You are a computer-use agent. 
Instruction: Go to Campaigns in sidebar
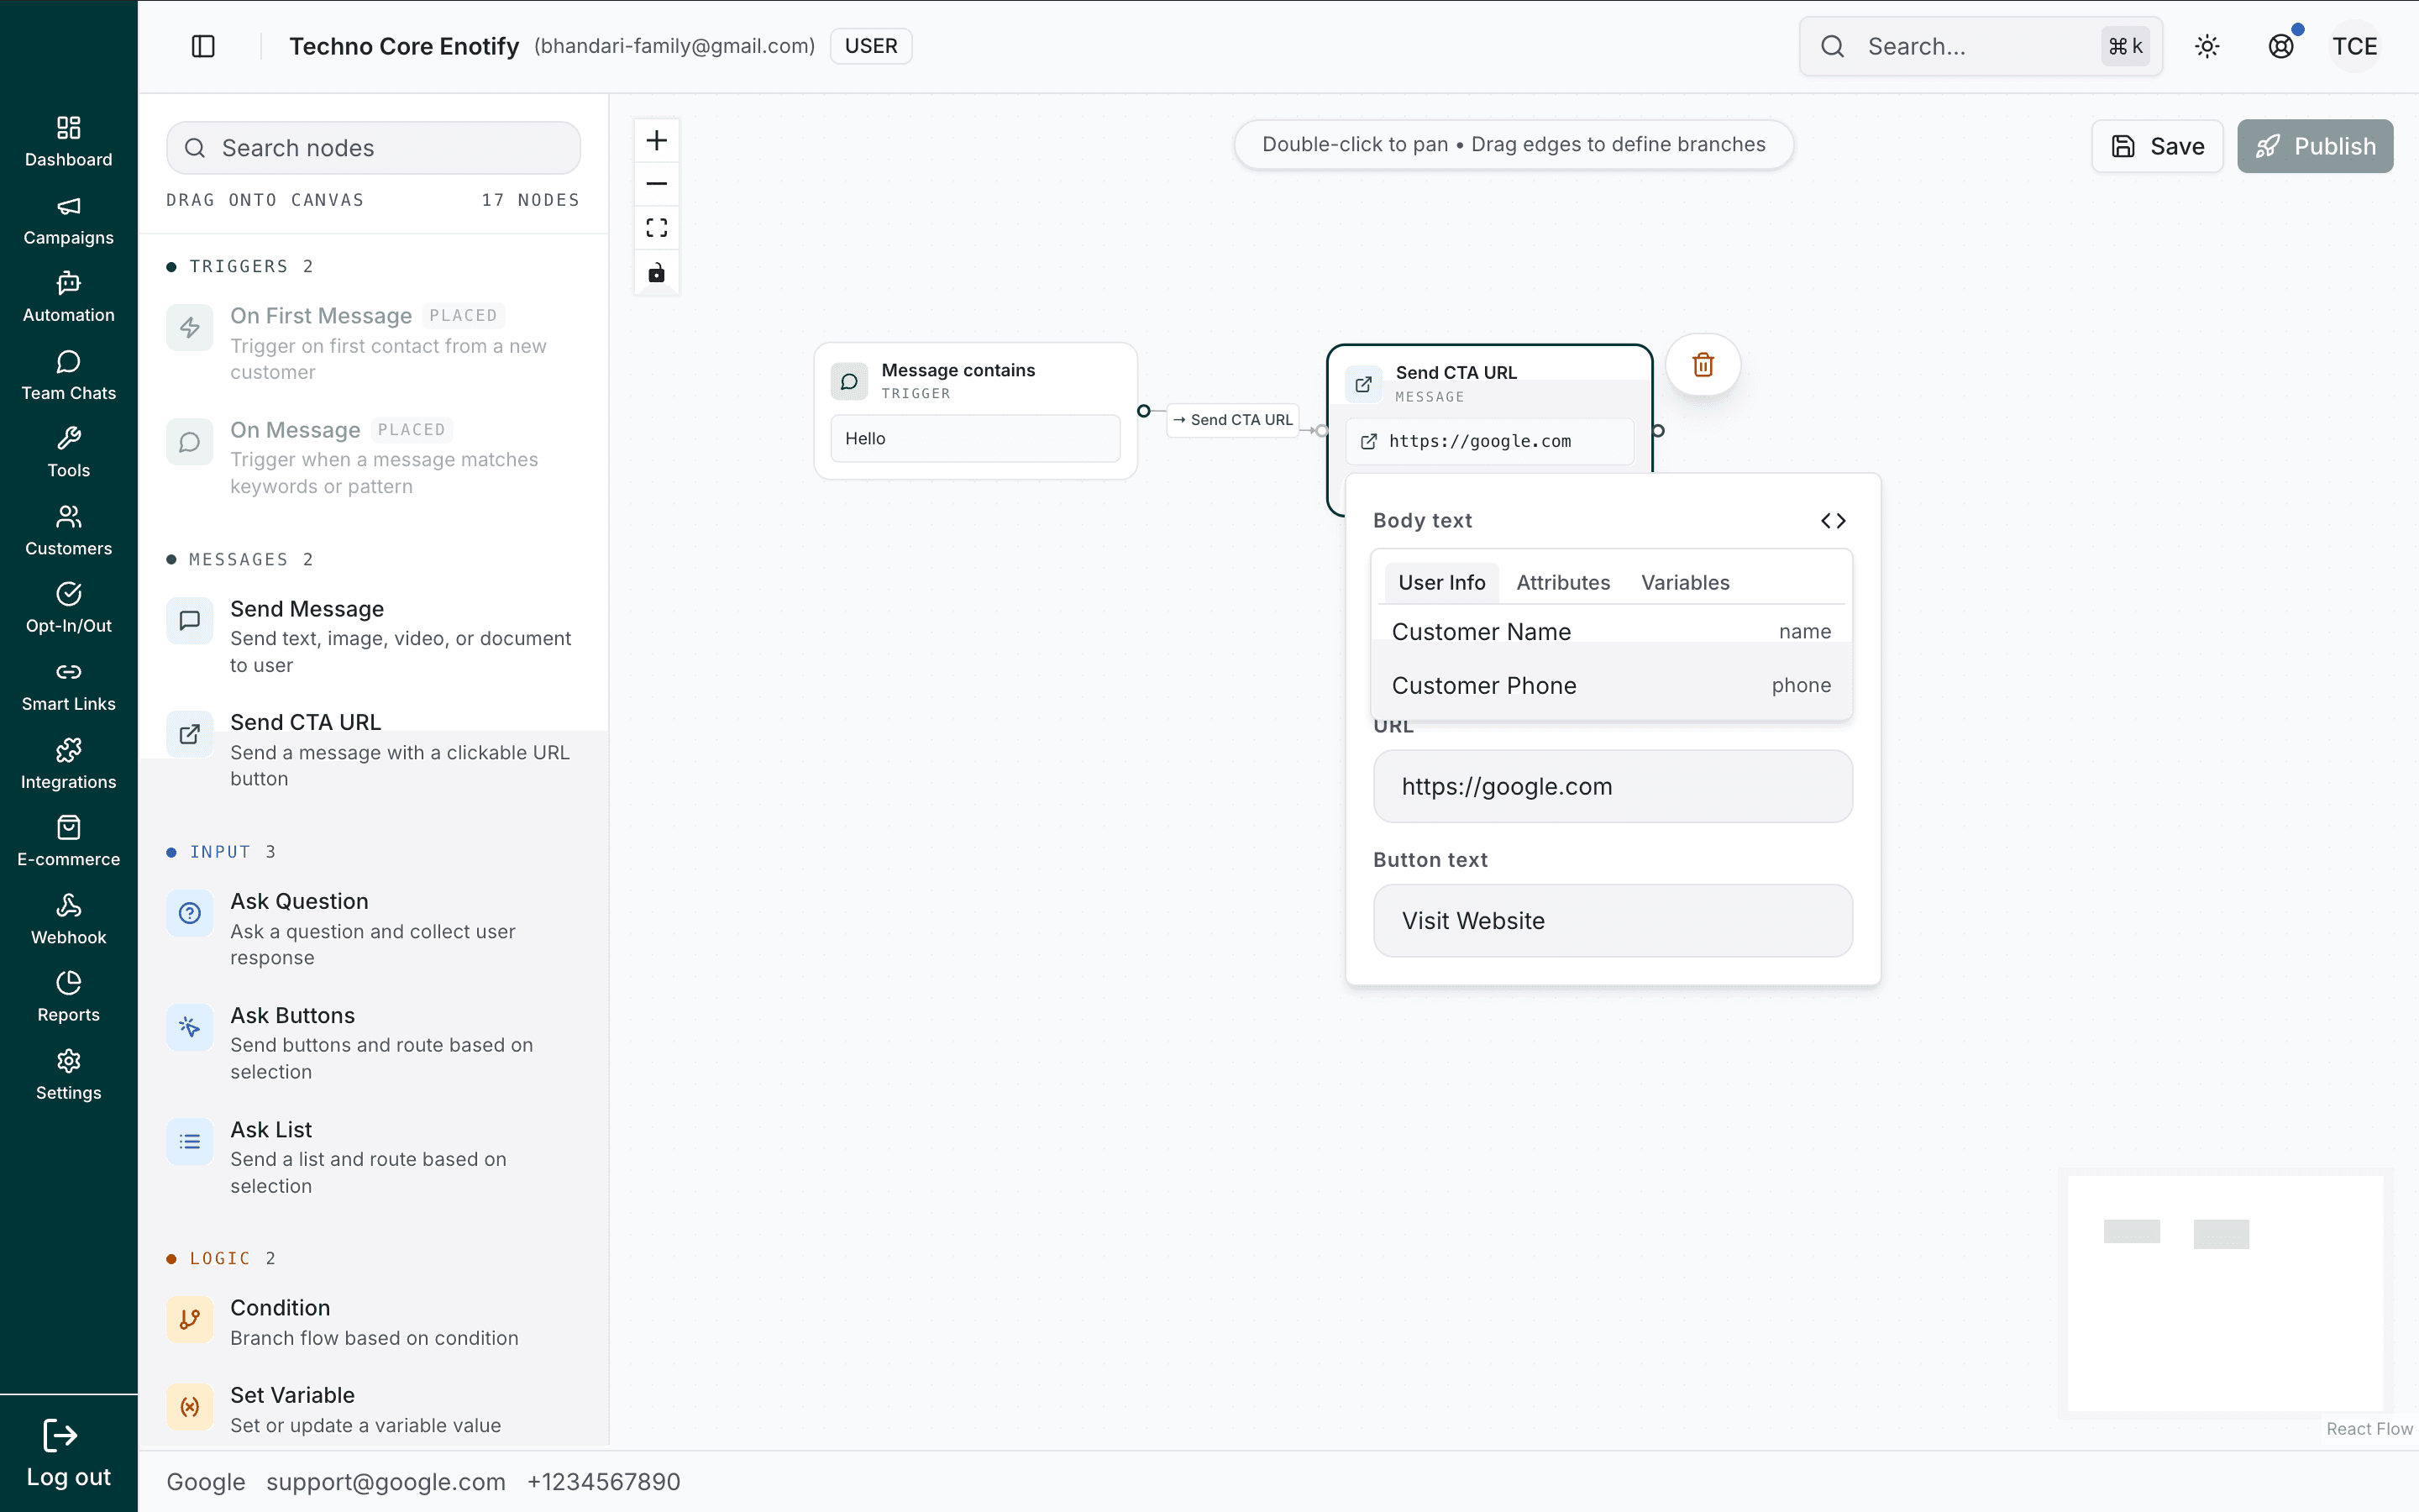coord(68,220)
